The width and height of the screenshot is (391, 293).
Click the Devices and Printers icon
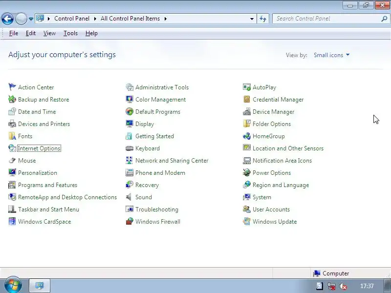[x=12, y=124]
